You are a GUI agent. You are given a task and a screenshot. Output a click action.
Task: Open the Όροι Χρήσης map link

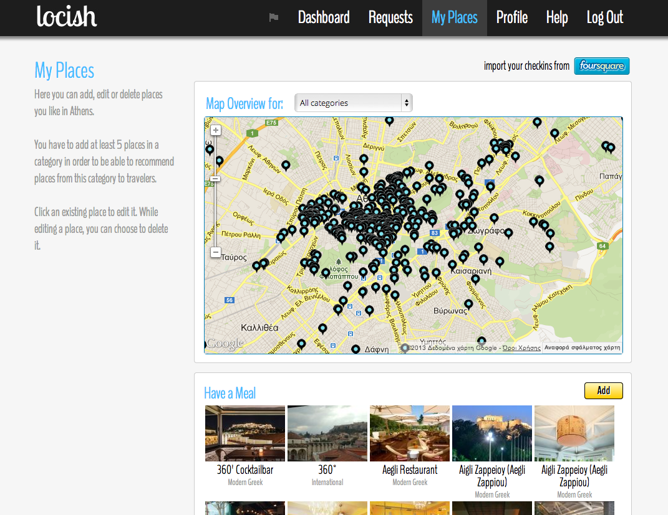pyautogui.click(x=521, y=348)
